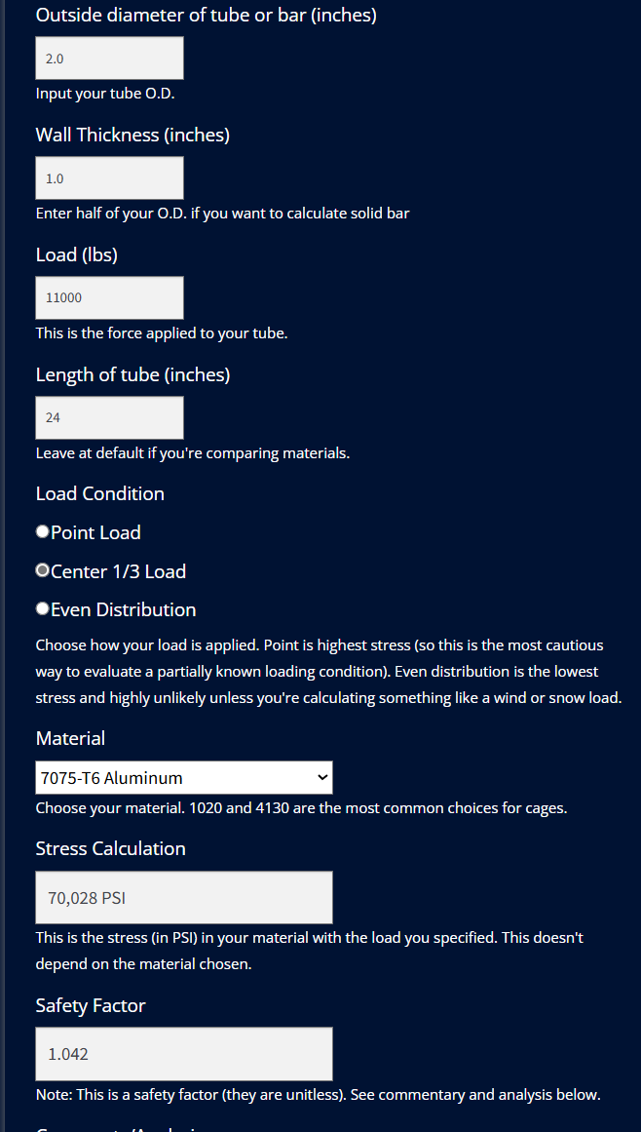This screenshot has height=1132, width=641.
Task: Click the "Leave at default" hint under length
Action: click(x=192, y=453)
